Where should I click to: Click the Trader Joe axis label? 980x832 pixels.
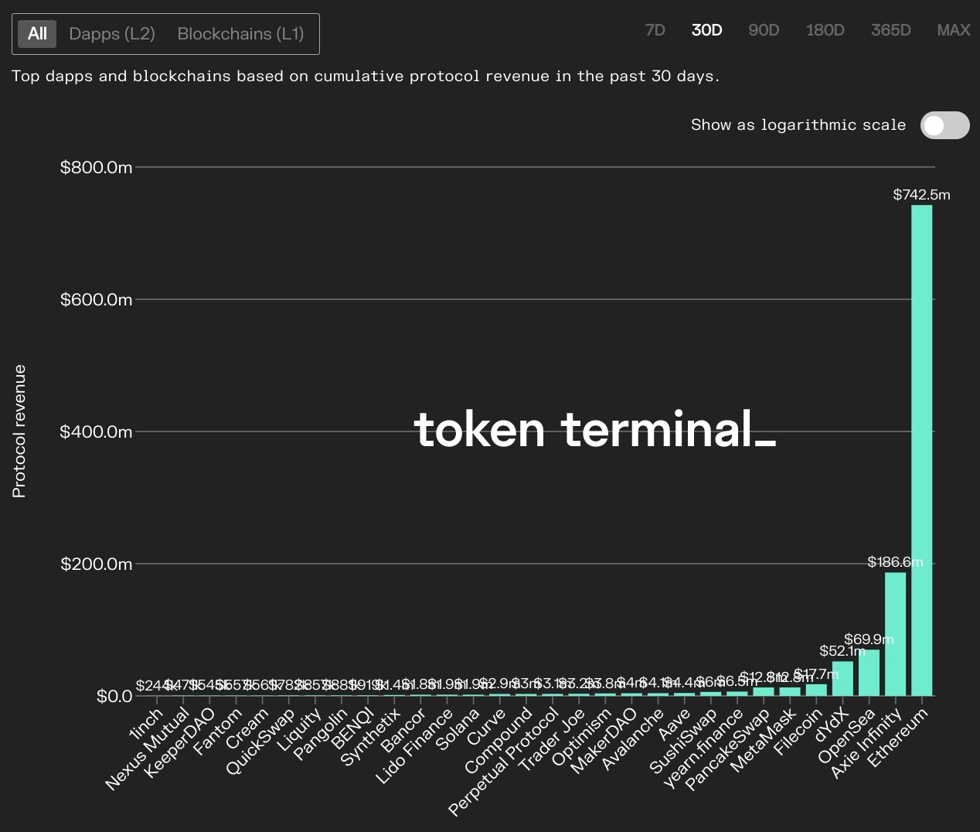552,740
